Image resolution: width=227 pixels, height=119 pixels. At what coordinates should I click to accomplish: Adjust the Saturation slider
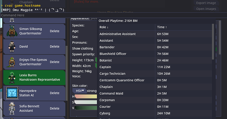click(86, 102)
